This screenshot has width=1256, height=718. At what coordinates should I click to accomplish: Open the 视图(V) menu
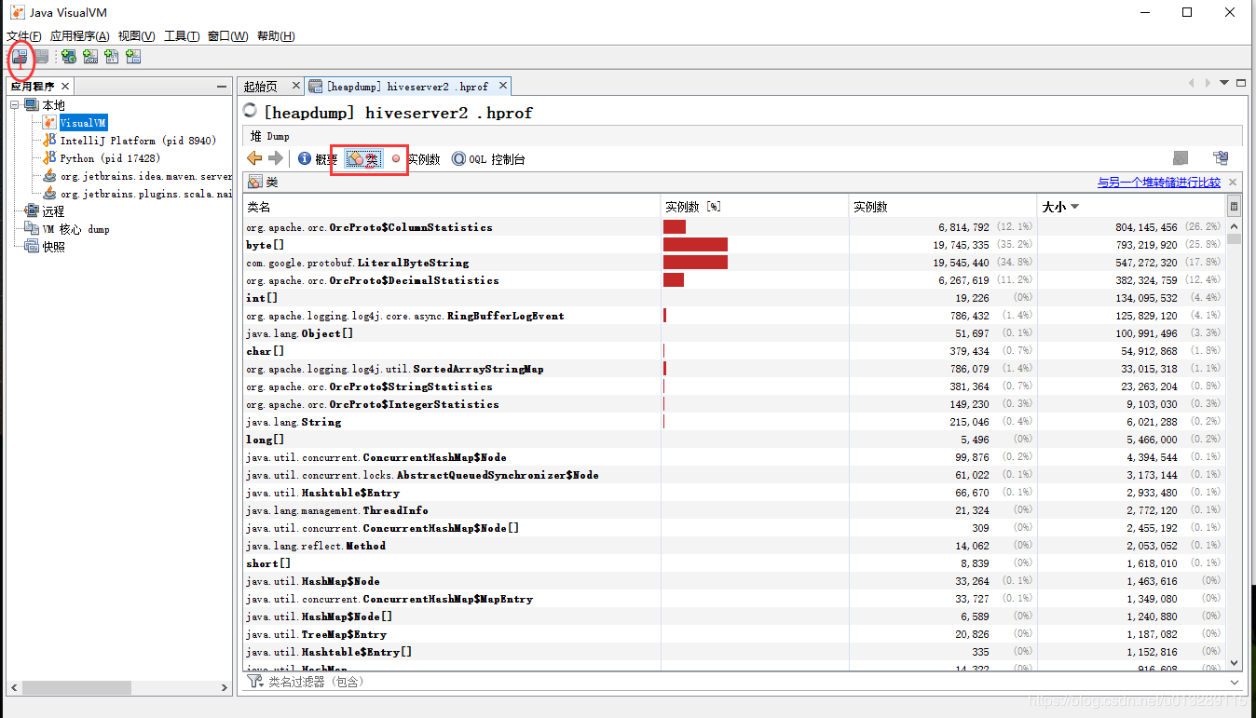(136, 36)
